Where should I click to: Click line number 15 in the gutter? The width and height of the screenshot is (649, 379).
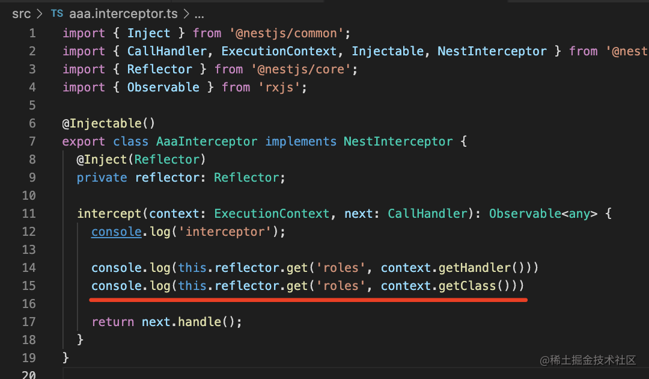pos(29,286)
